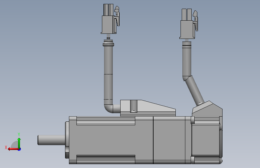This screenshot has height=168, width=260.
Task: Select the ribbed strain relief on the left cable
Action: (x=108, y=43)
